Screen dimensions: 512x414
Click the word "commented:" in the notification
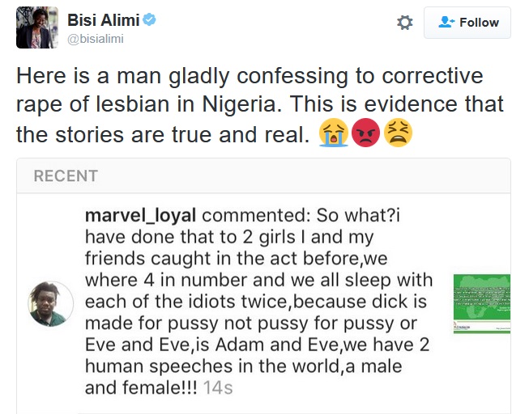[248, 215]
